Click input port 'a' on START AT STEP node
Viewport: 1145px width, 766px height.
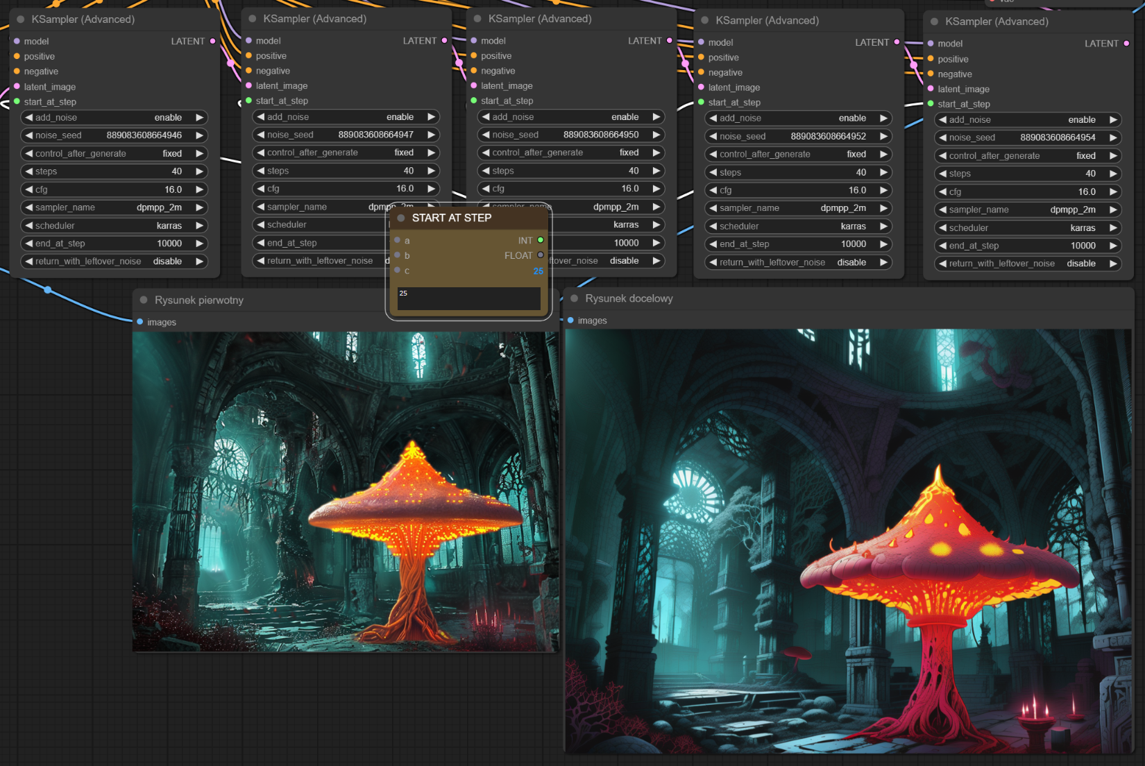pyautogui.click(x=398, y=240)
